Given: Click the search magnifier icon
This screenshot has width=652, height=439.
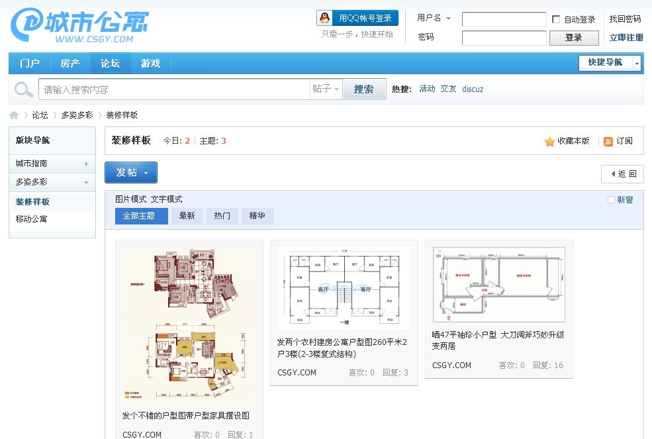Looking at the screenshot, I should click(23, 89).
